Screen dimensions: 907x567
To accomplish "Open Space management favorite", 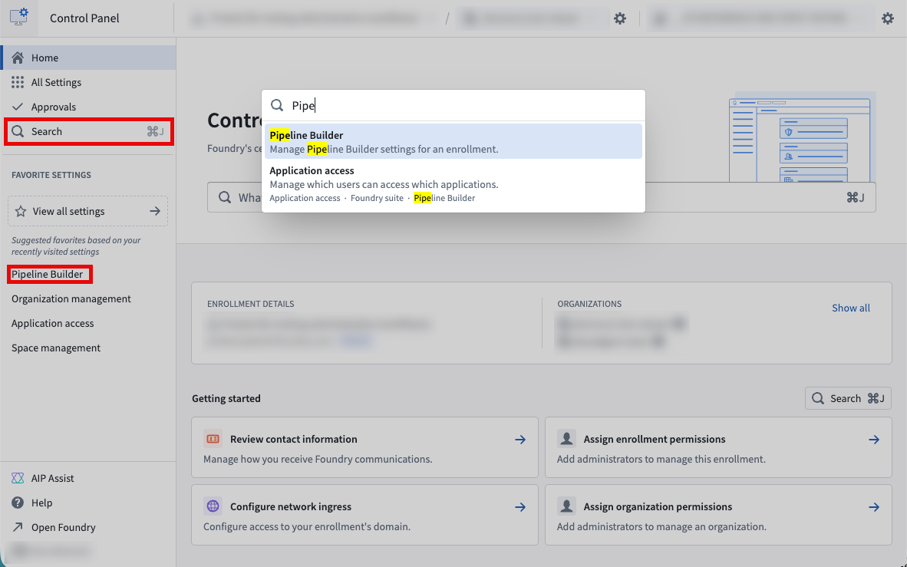I will pos(56,348).
